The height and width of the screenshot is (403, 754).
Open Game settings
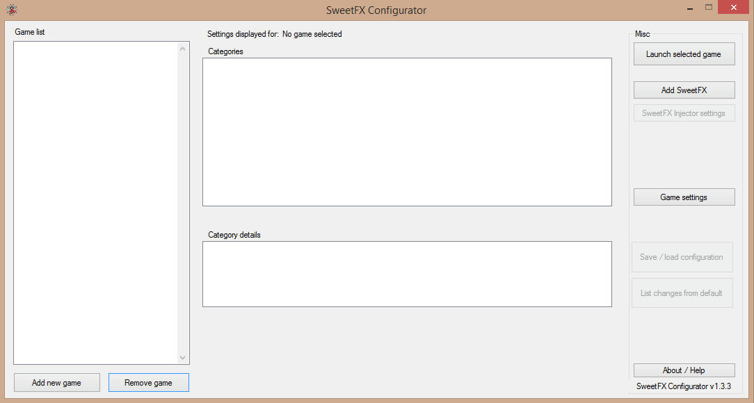point(684,197)
